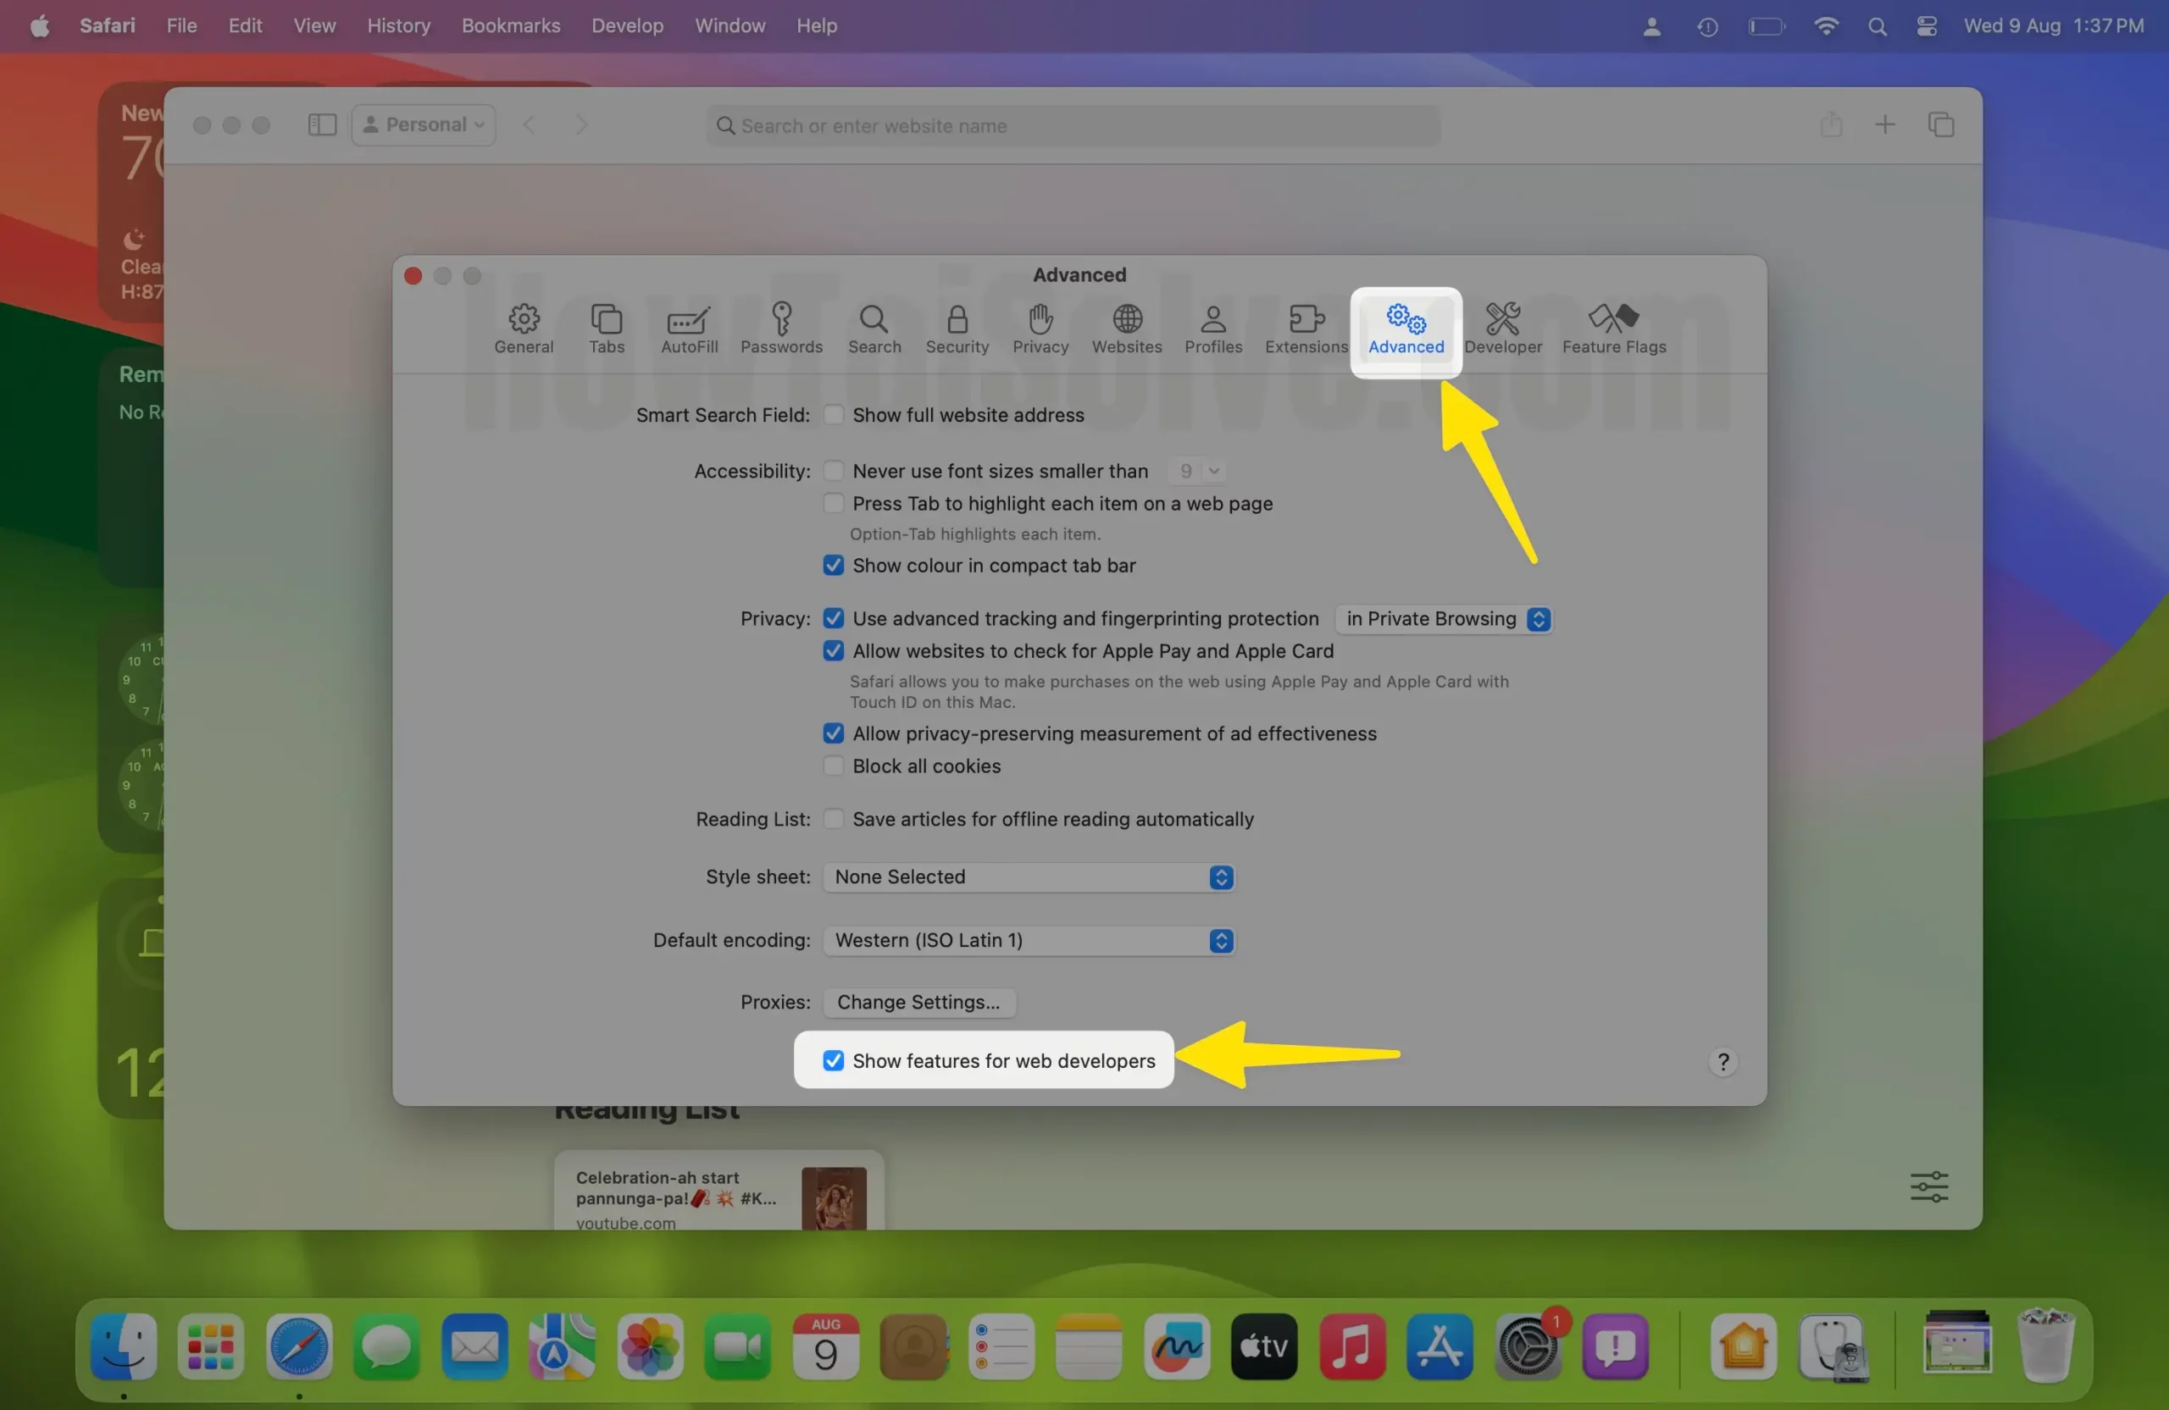
Task: Open the Bookmarks menu
Action: pyautogui.click(x=510, y=25)
